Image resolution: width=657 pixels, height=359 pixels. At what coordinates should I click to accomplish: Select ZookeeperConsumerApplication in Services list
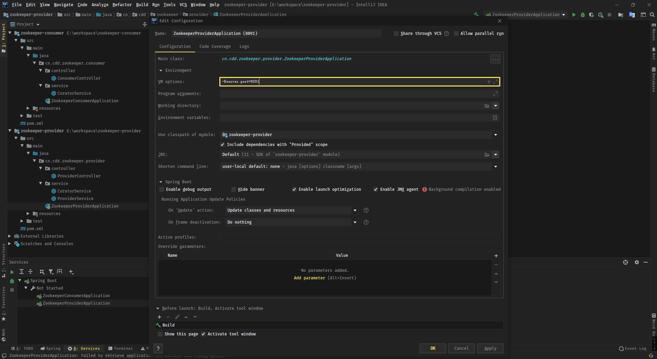pyautogui.click(x=76, y=296)
